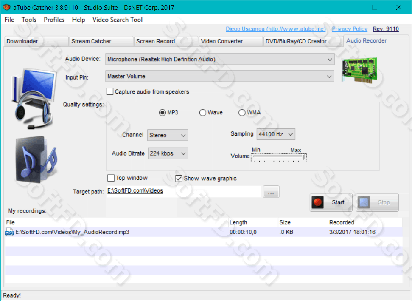Click the Target path E:\SoftFD.com\Videos field
This screenshot has height=301, width=412.
tap(184, 191)
